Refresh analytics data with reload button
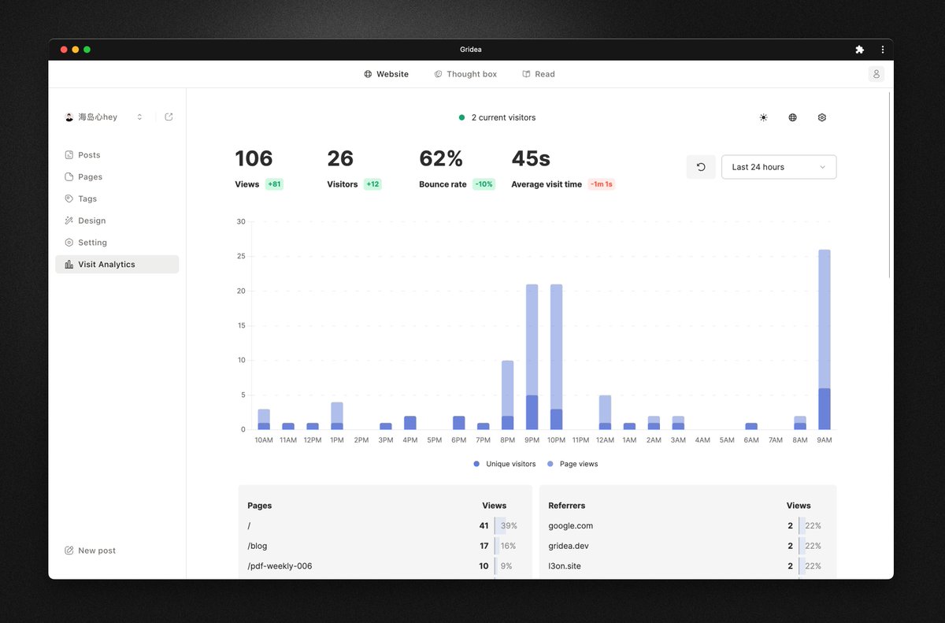The width and height of the screenshot is (945, 623). pyautogui.click(x=701, y=167)
